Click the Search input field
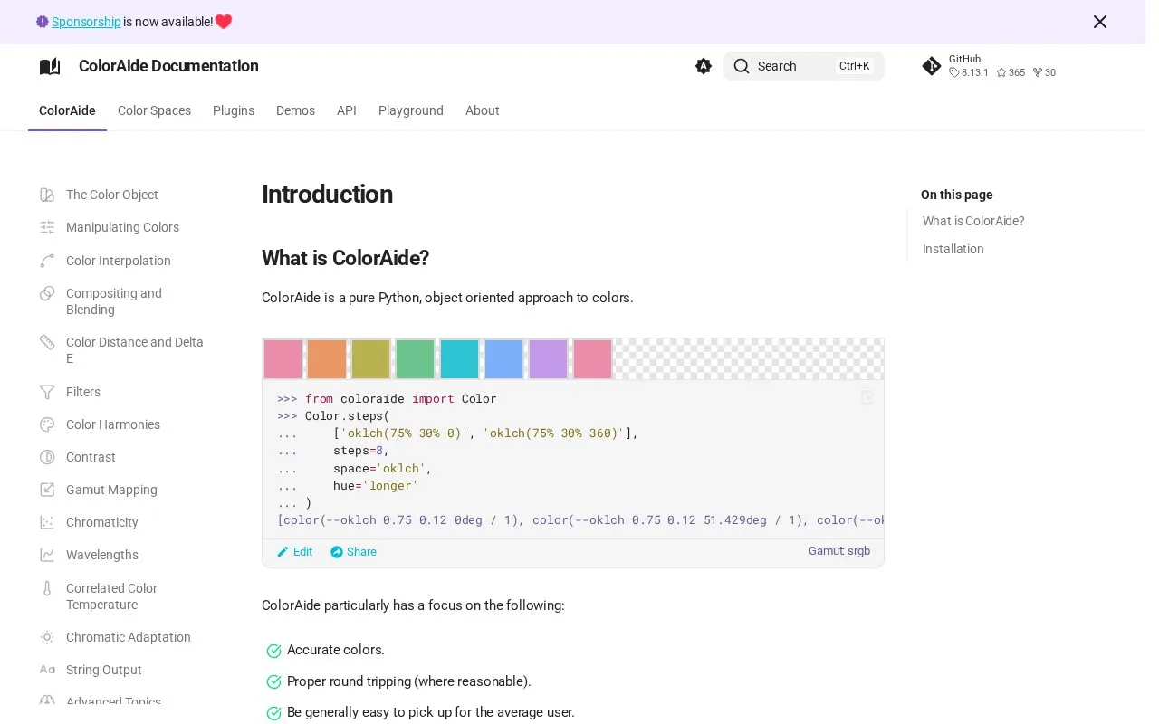This screenshot has width=1159, height=724. [x=804, y=66]
